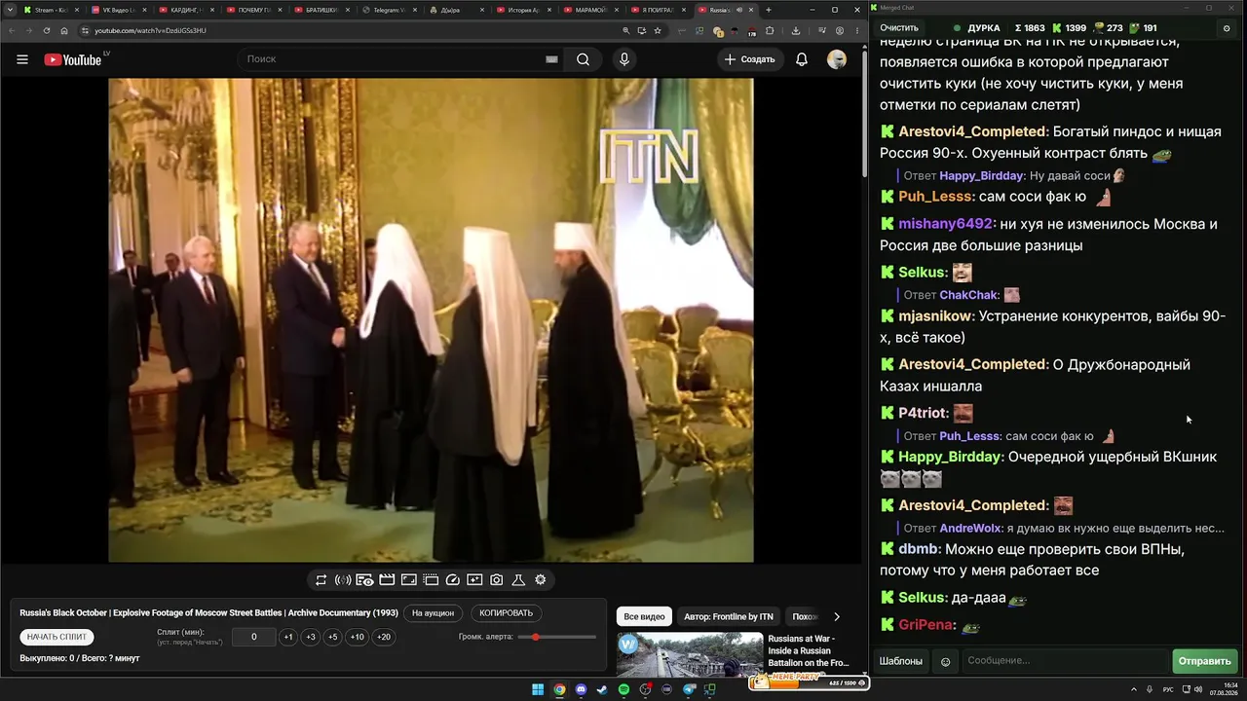Viewport: 1247px width, 701px height.
Task: Open the browser tab search dropdown
Action: [x=11, y=10]
